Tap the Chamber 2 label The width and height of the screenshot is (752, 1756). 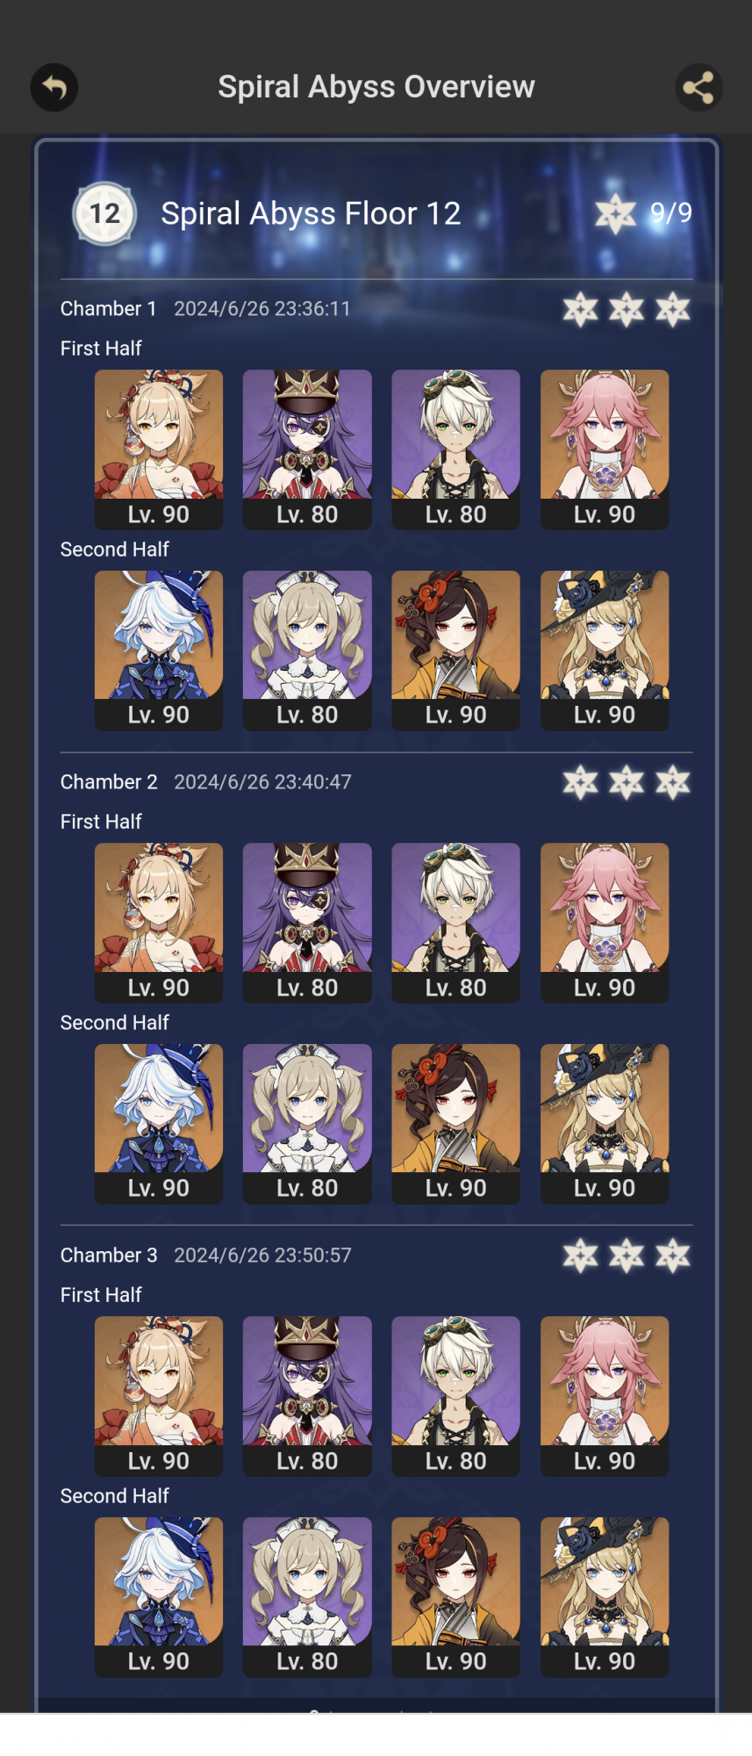tap(109, 782)
